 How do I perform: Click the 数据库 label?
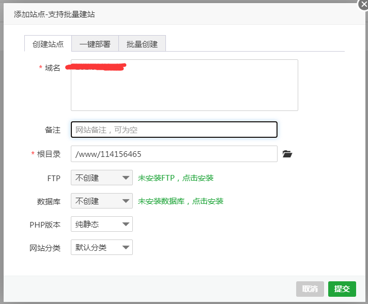coord(49,202)
